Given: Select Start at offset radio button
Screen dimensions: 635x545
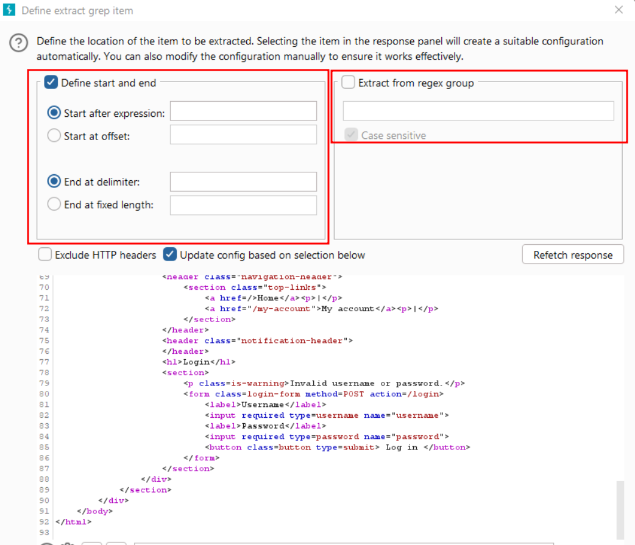Looking at the screenshot, I should (54, 136).
